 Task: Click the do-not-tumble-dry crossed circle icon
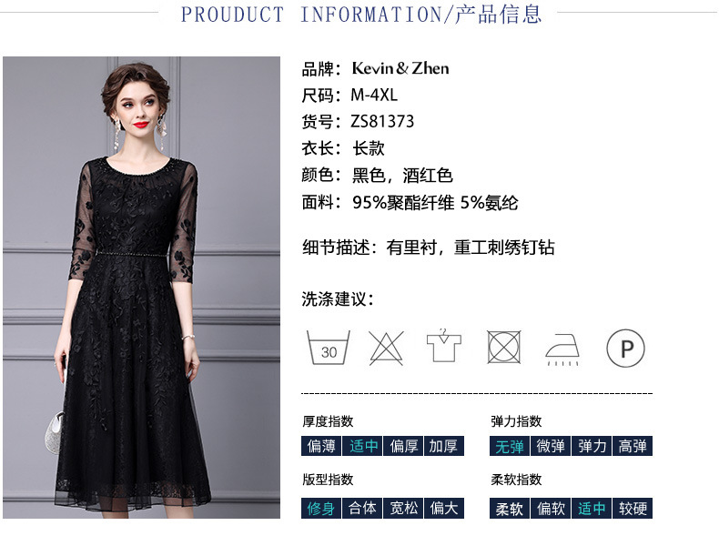click(503, 348)
